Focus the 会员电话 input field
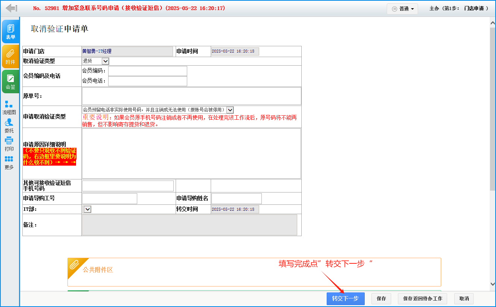The width and height of the screenshot is (496, 307). [x=147, y=81]
